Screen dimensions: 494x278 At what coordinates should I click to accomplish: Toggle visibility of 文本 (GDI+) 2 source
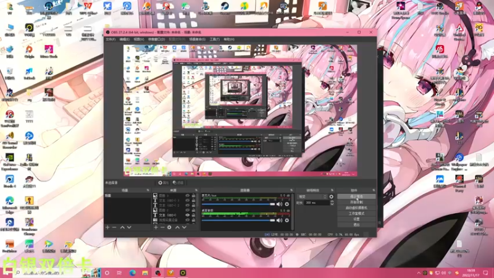(x=188, y=206)
